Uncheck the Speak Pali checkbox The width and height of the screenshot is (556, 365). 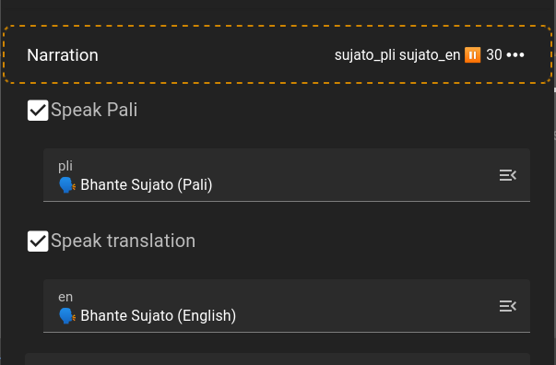tap(38, 111)
